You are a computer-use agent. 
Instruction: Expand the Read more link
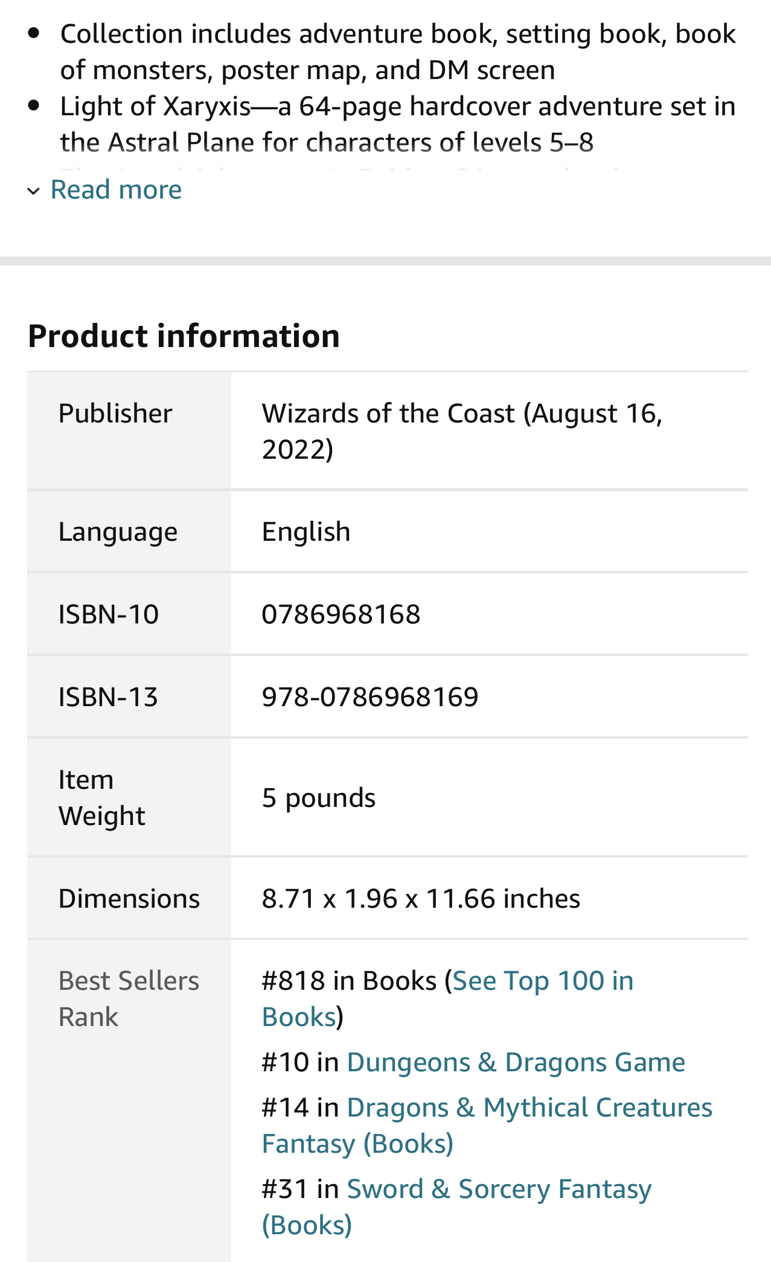pyautogui.click(x=116, y=190)
